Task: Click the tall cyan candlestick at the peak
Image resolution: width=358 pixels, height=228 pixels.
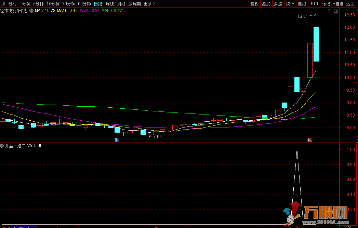Action: 316,44
